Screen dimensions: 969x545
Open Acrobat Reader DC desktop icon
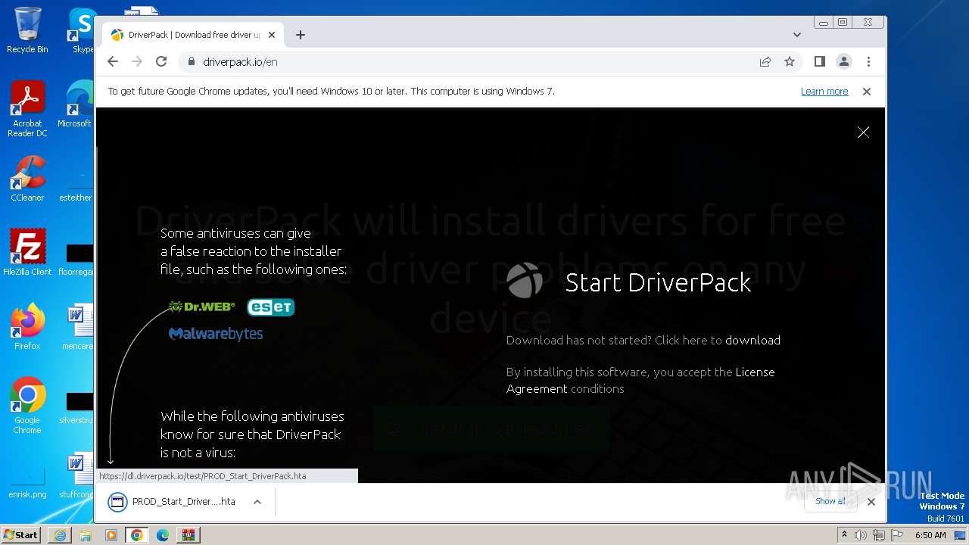[x=27, y=109]
